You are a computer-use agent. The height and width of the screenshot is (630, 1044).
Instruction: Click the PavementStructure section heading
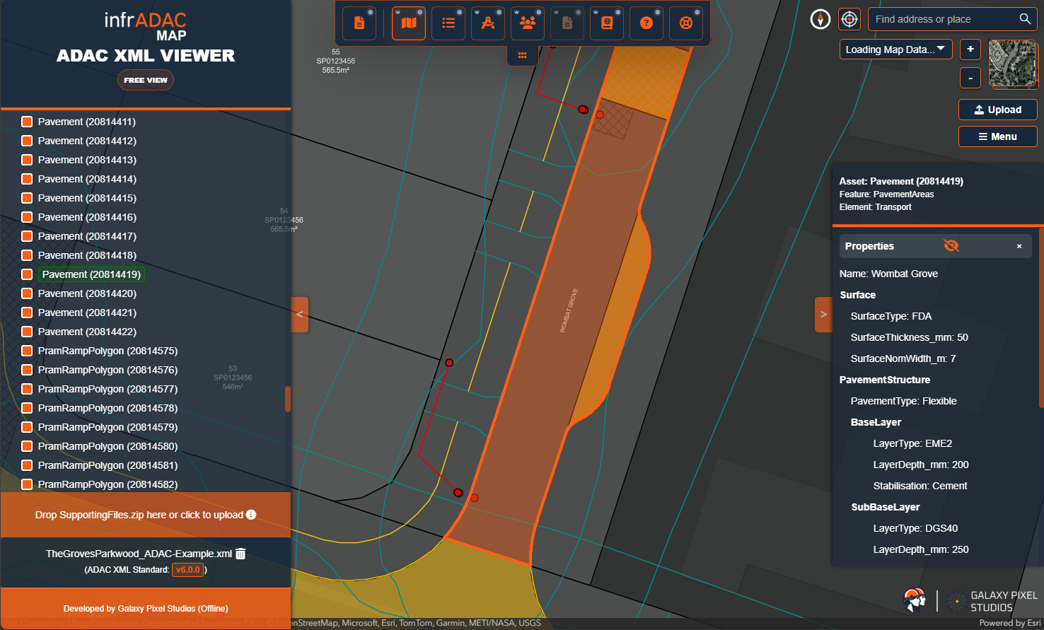pos(884,380)
